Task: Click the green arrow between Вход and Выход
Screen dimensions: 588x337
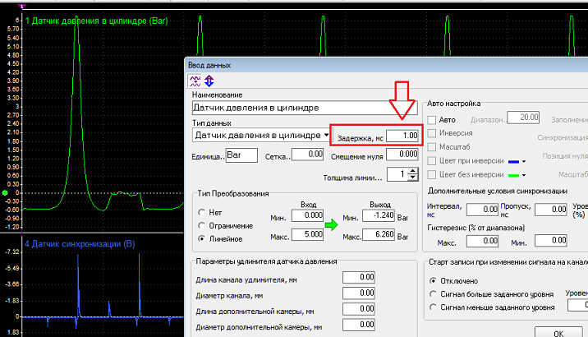Action: click(x=331, y=224)
